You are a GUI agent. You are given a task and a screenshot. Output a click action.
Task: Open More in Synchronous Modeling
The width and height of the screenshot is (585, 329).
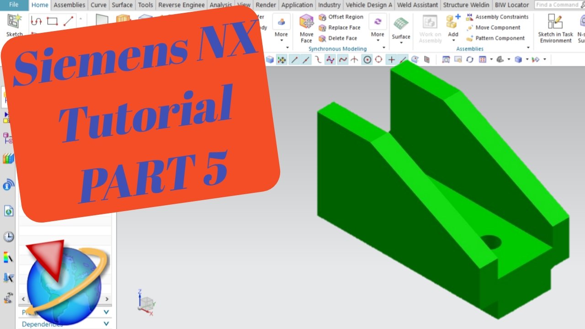(378, 28)
